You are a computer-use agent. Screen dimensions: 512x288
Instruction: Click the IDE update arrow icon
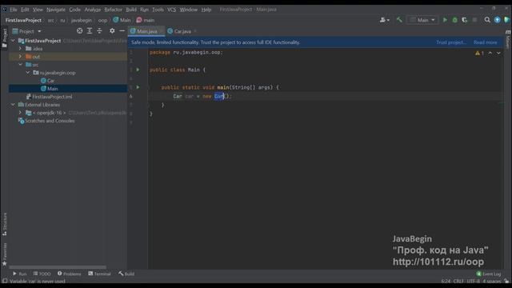pos(497,20)
